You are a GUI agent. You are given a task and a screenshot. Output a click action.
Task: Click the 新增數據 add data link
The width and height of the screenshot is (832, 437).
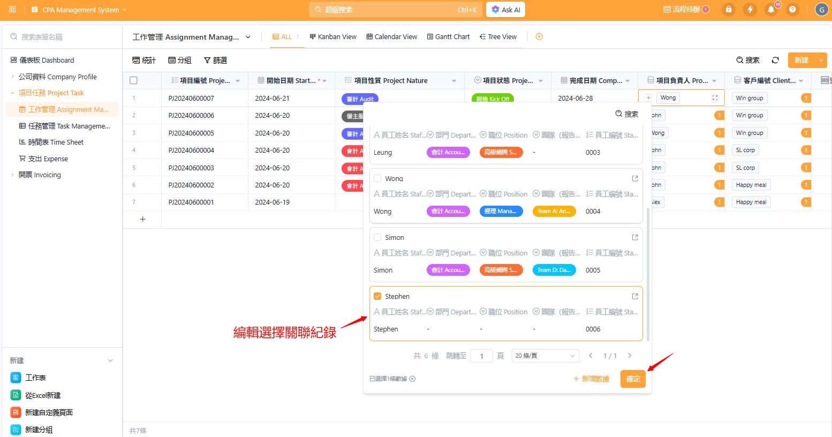point(591,379)
